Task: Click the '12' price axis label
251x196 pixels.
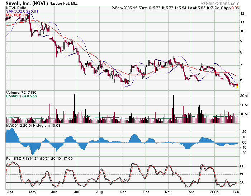Action: [242, 14]
